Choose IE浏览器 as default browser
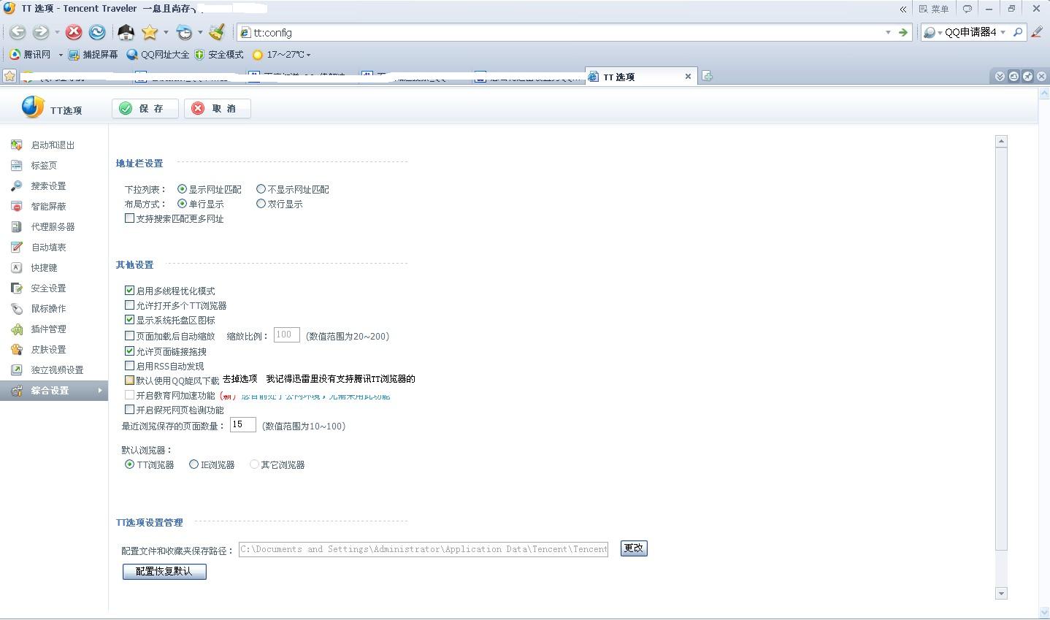Viewport: 1050px width, 620px height. tap(193, 464)
